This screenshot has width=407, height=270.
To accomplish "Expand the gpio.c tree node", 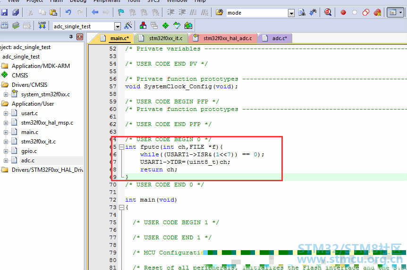I will (x=6, y=151).
